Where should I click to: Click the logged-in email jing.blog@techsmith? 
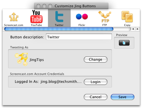[x=61, y=82]
